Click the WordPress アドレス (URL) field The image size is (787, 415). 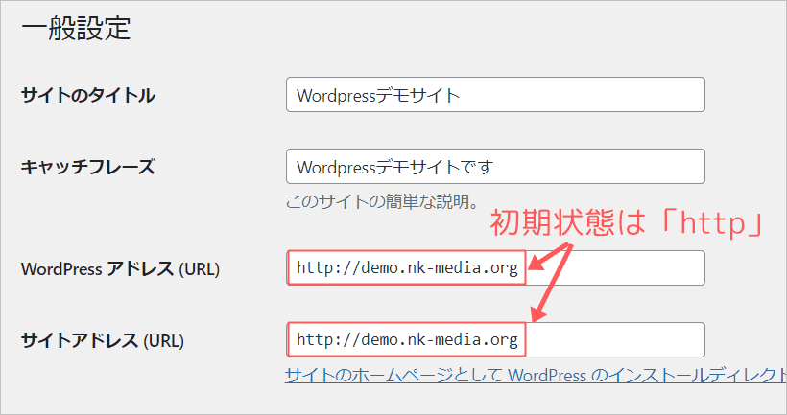[494, 268]
